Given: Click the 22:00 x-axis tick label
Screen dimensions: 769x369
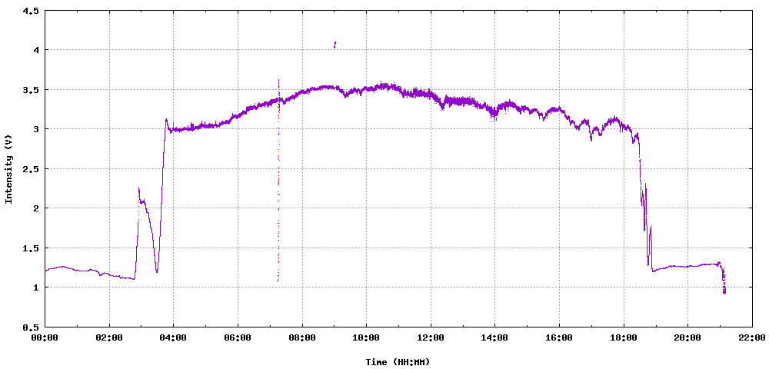Looking at the screenshot, I should 752,337.
